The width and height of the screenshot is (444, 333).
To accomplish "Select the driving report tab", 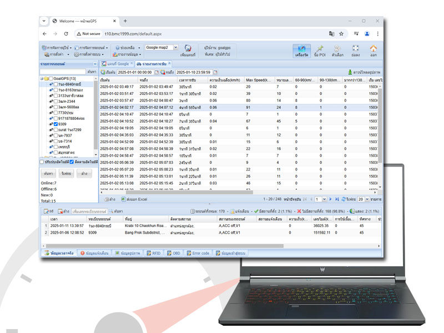I will pos(153,64).
